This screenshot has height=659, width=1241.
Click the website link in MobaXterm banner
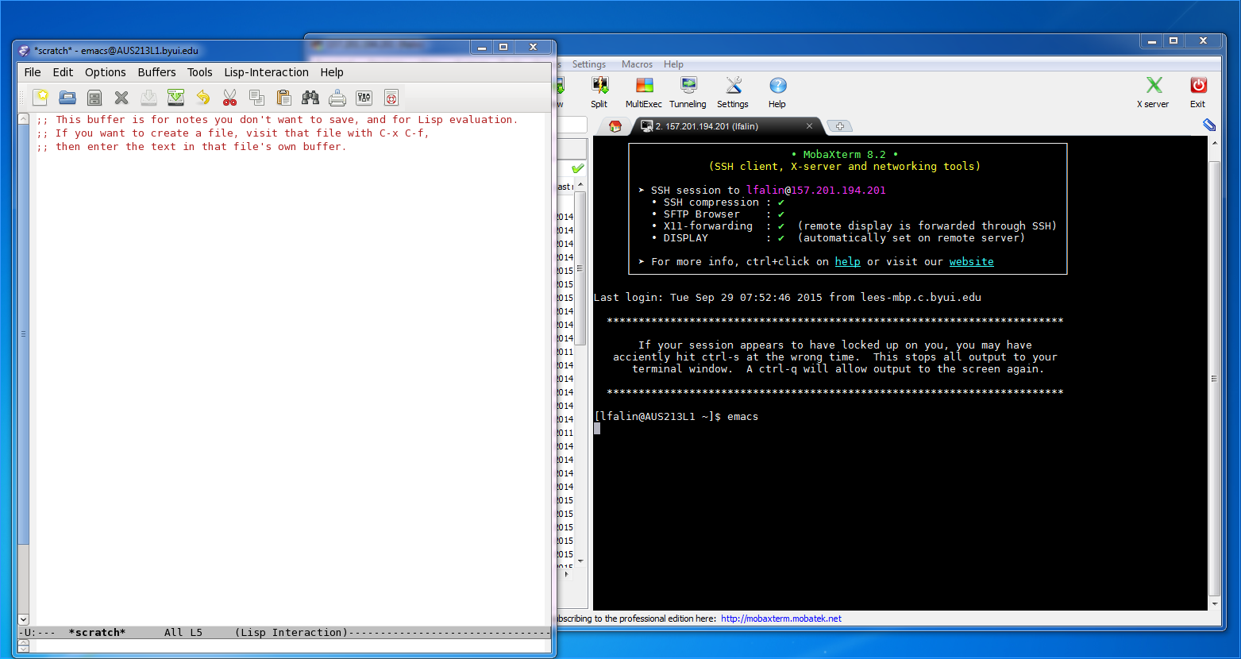[x=971, y=261]
